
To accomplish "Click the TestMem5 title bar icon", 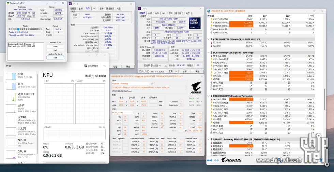I will (8, 3).
